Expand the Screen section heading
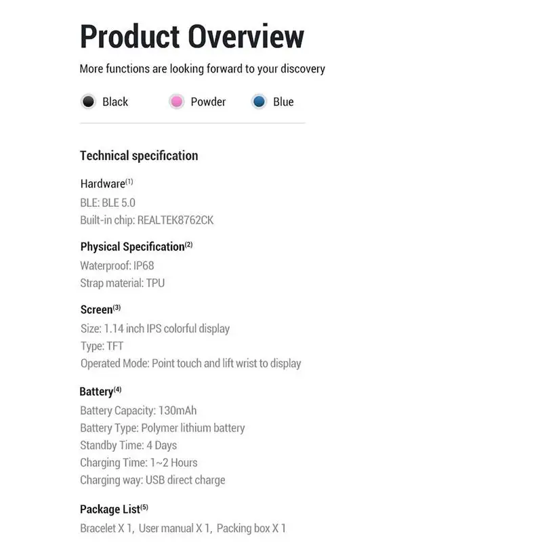The width and height of the screenshot is (542, 542). point(97,310)
